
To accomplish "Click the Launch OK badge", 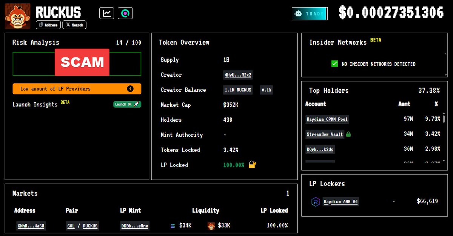I will click(127, 104).
